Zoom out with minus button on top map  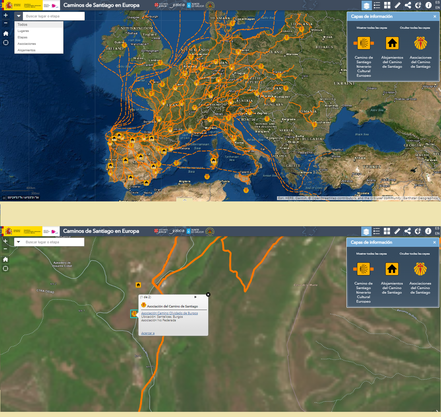[5, 23]
